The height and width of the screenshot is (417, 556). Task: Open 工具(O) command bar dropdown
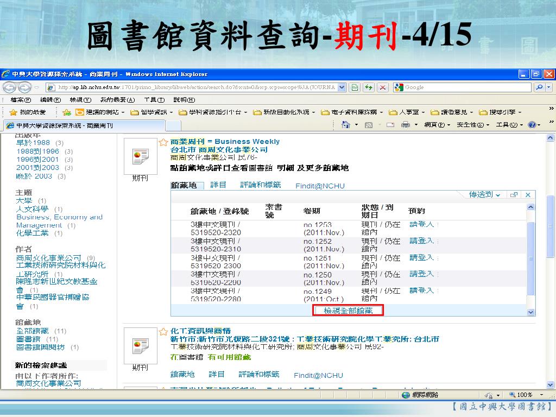point(509,125)
